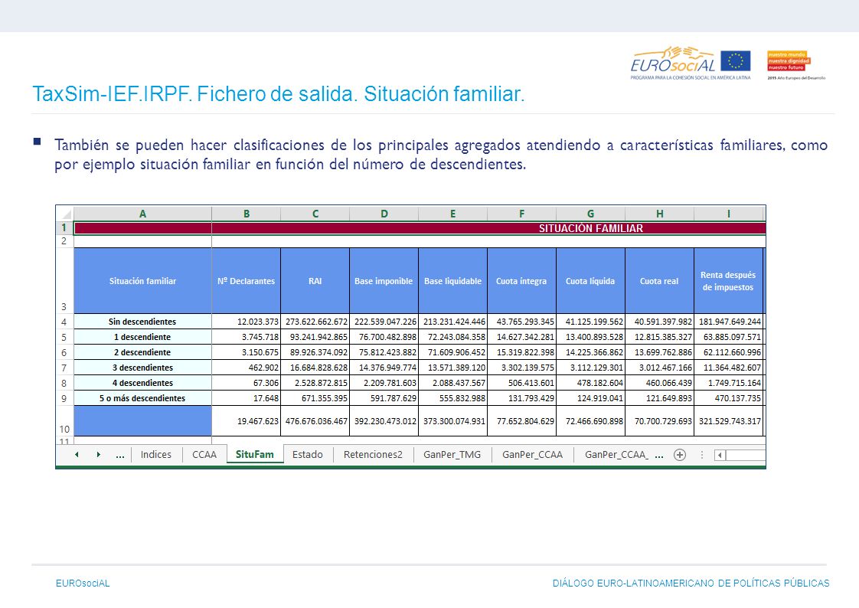Switch to the Retenciones2 sheet tab
Viewport: 859px width, 608px height.
click(373, 455)
